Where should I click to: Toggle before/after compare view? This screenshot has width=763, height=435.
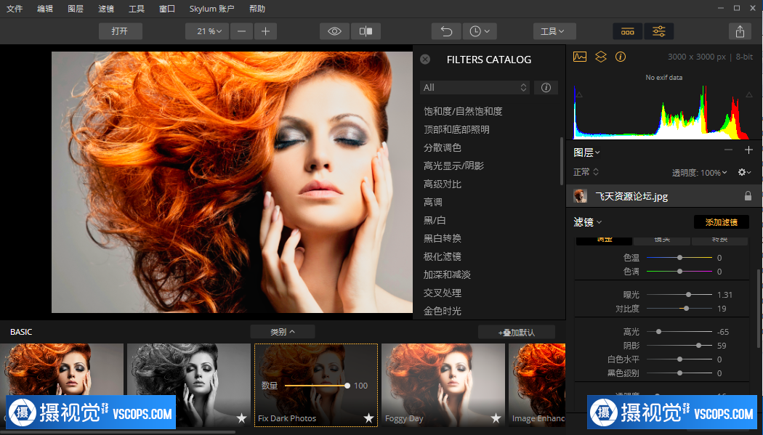click(x=366, y=31)
